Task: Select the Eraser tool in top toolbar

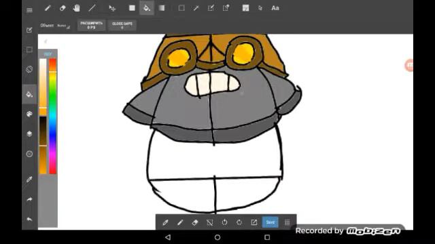Action: (x=63, y=8)
